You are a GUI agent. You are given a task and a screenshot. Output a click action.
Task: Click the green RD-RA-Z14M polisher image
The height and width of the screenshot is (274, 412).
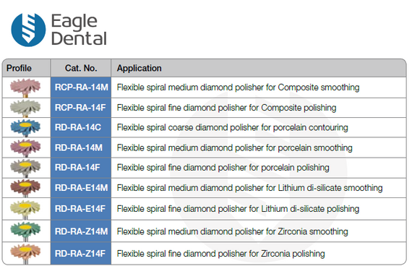[25, 231]
